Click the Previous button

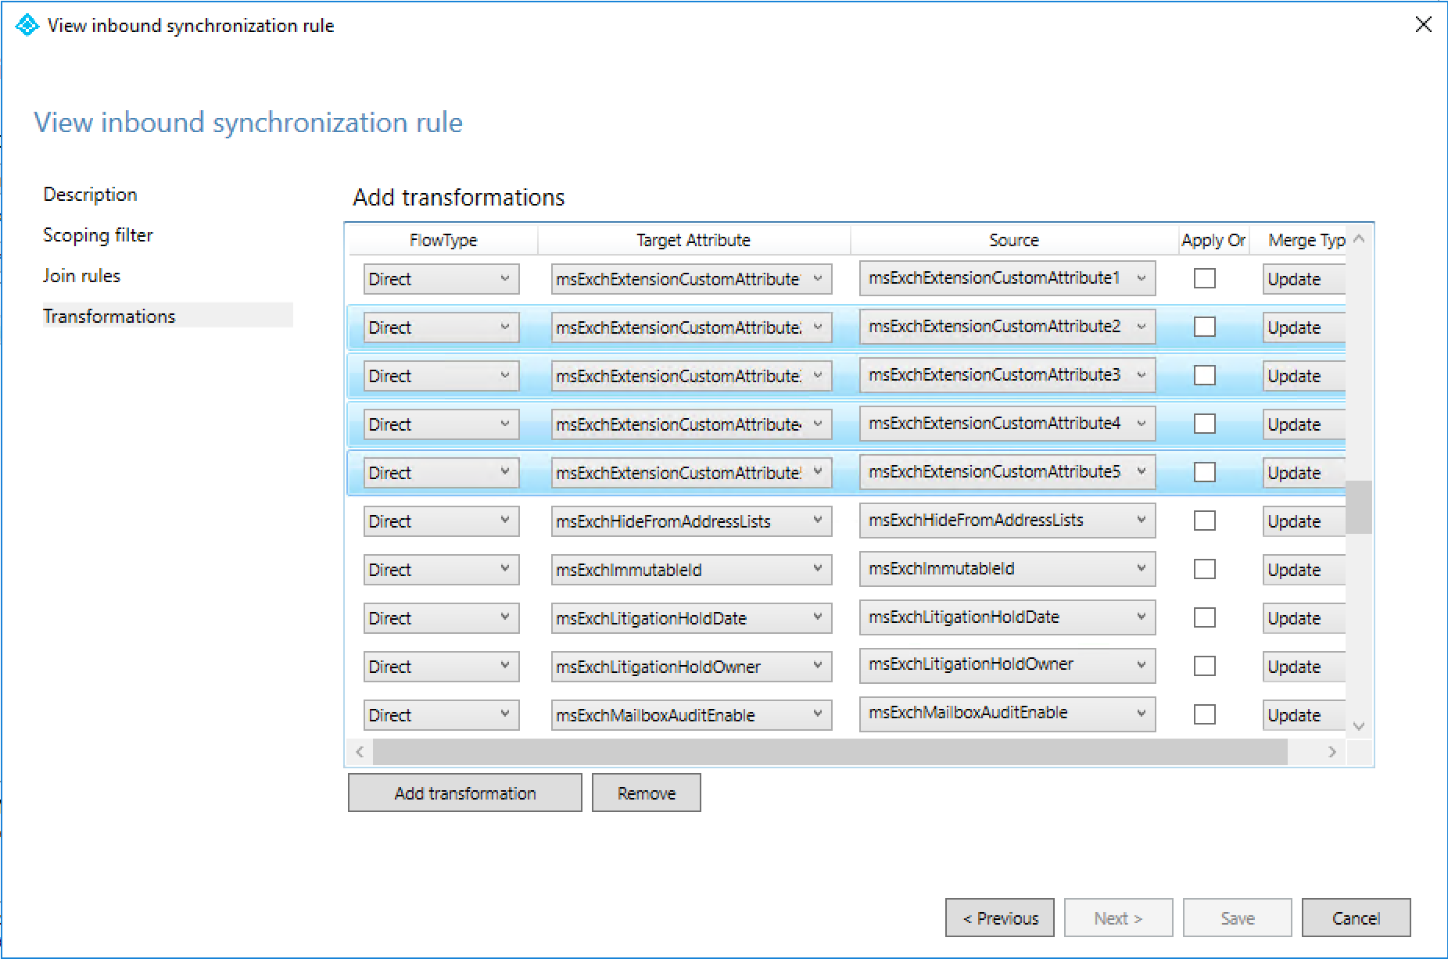point(999,918)
